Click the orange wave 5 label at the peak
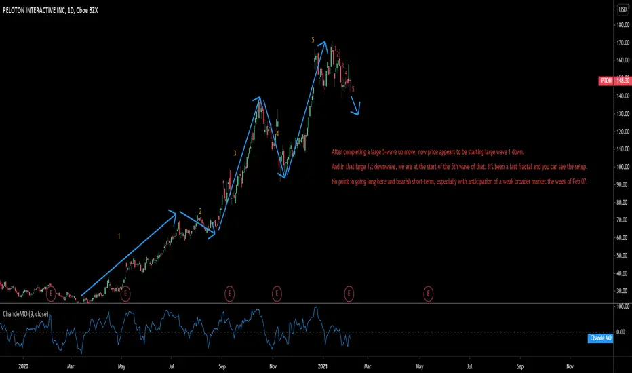Image resolution: width=632 pixels, height=373 pixels. (x=313, y=40)
